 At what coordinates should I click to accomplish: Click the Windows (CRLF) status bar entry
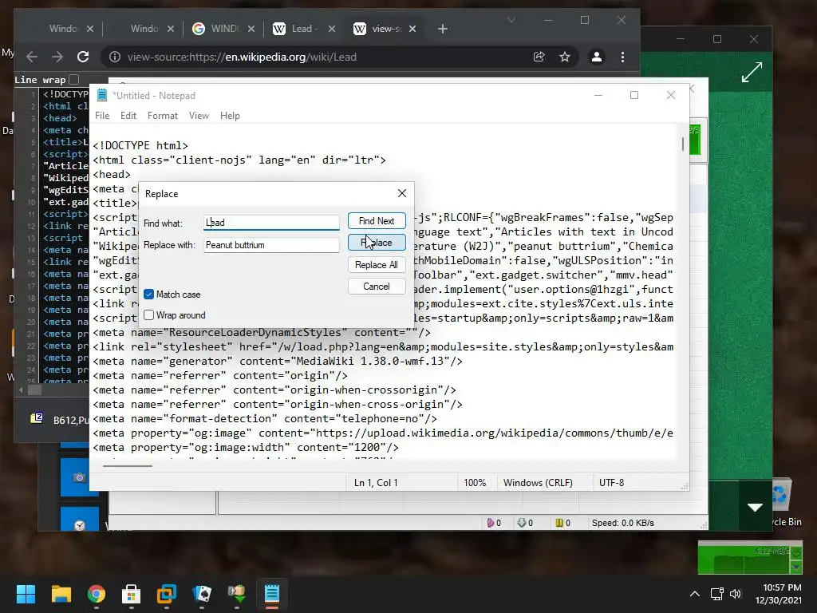click(538, 483)
